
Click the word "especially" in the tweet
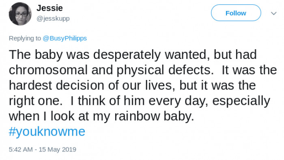pyautogui.click(x=241, y=101)
